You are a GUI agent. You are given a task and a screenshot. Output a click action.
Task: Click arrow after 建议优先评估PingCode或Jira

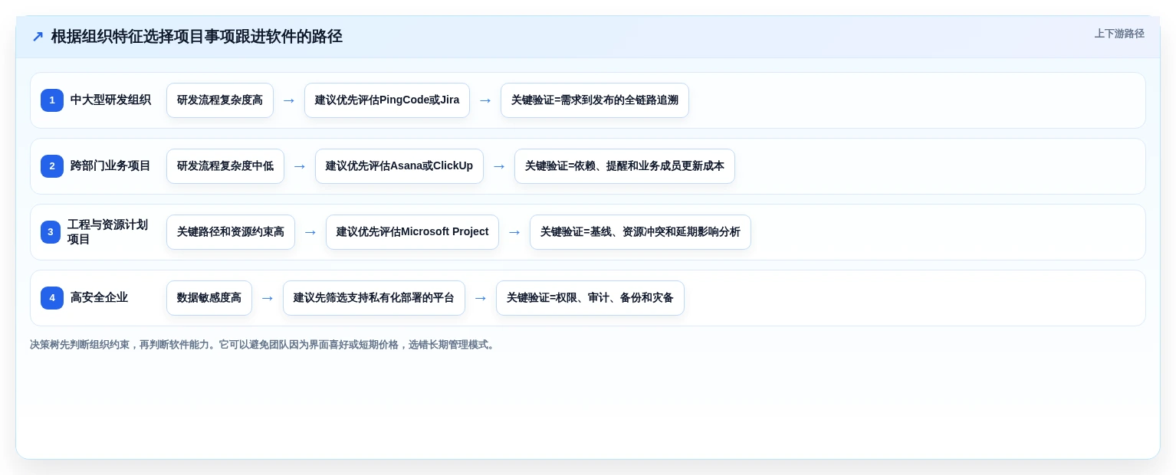tap(485, 100)
